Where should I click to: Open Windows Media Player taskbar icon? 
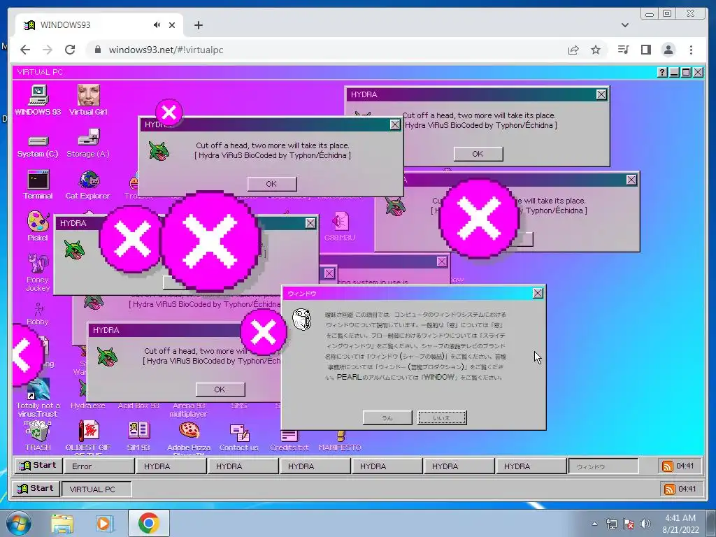[104, 524]
